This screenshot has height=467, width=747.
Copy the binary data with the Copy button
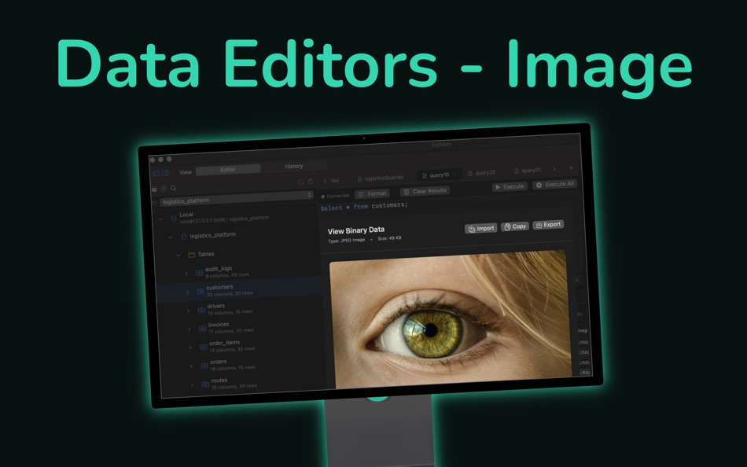pyautogui.click(x=516, y=226)
